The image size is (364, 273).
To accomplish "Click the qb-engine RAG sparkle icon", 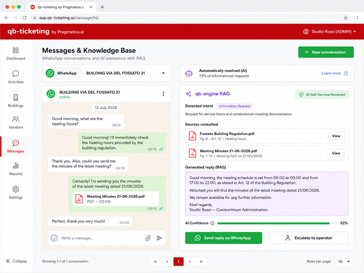I will coord(188,94).
